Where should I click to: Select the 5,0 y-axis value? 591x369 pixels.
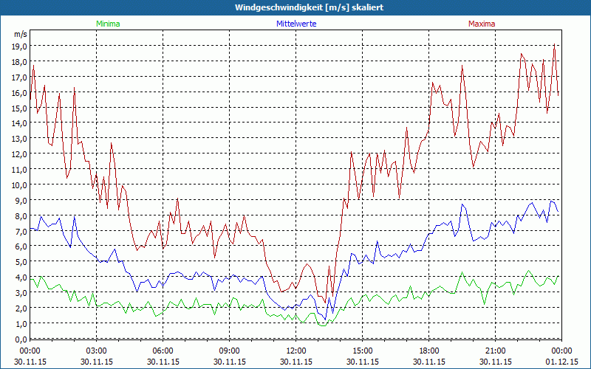click(21, 261)
